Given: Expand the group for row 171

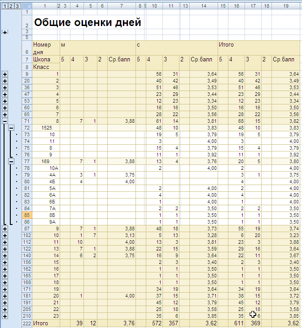Looking at the screenshot, I should click(5, 289).
